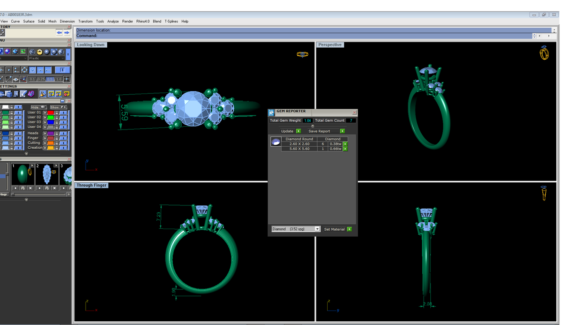Expand the User 04 layer arrow

45,127
